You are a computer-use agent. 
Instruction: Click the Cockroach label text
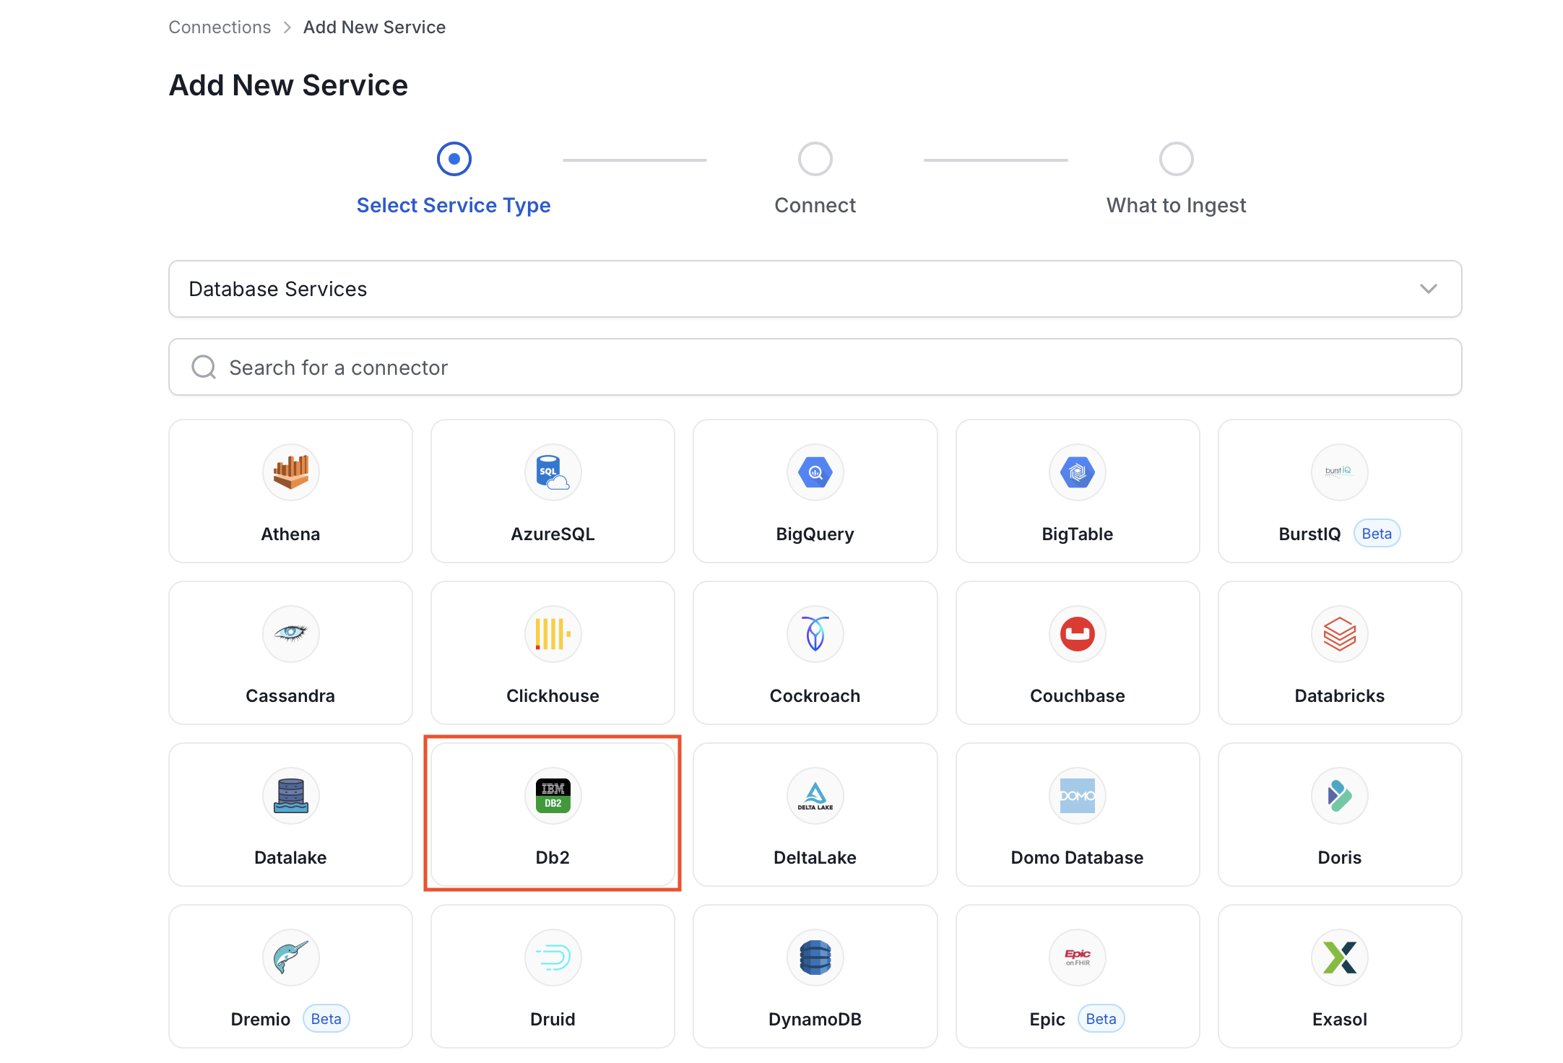815,695
